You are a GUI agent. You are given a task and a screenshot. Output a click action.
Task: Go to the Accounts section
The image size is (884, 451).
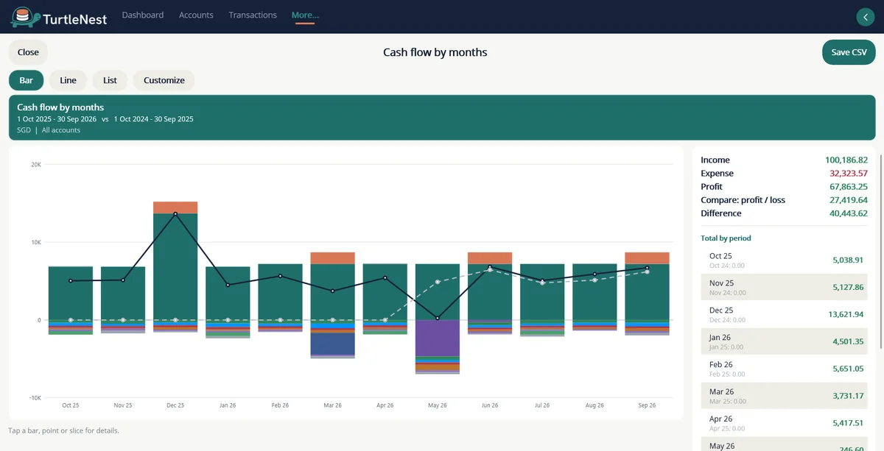click(x=196, y=15)
